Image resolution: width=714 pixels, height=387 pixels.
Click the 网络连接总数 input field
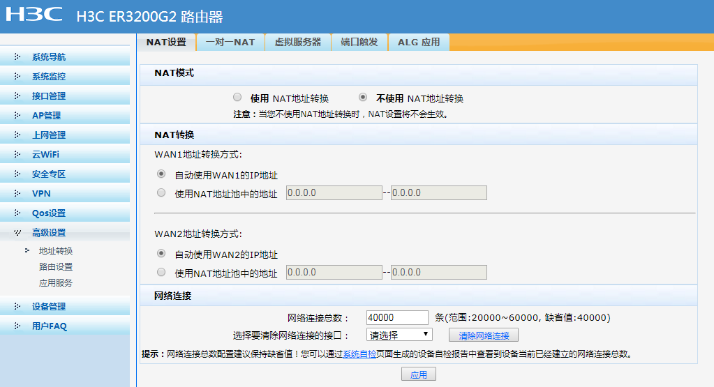click(396, 318)
